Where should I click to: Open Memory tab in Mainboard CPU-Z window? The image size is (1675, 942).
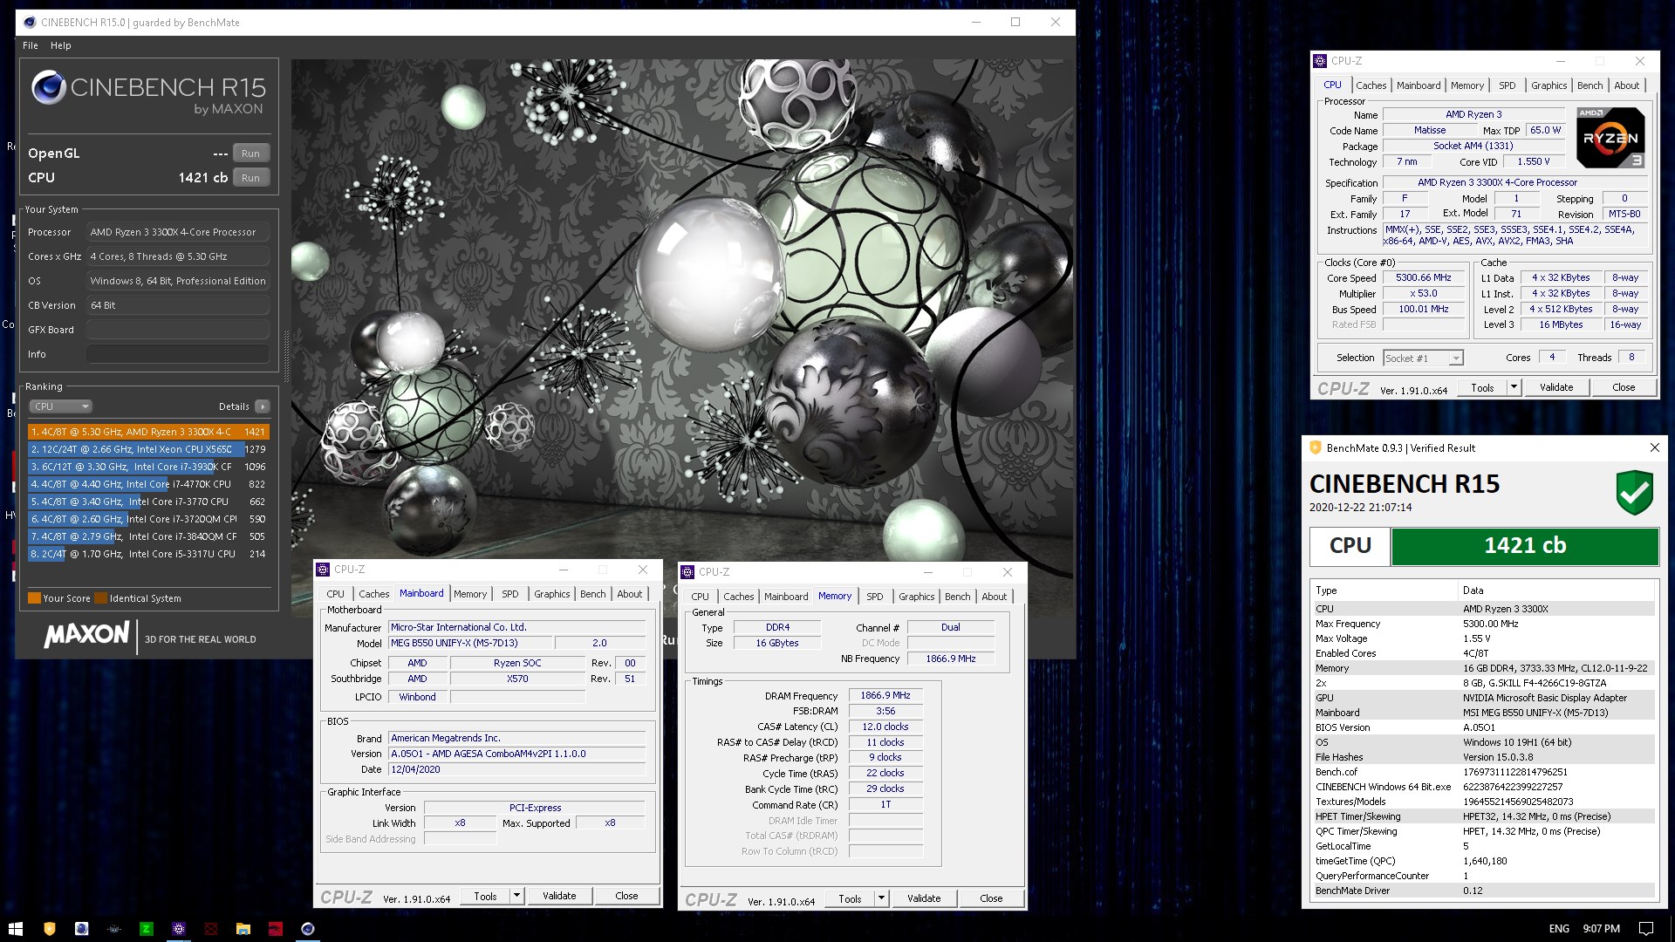[x=470, y=594]
